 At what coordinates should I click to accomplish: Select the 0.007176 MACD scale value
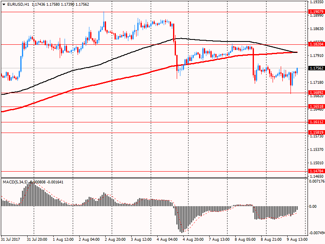point(317,181)
